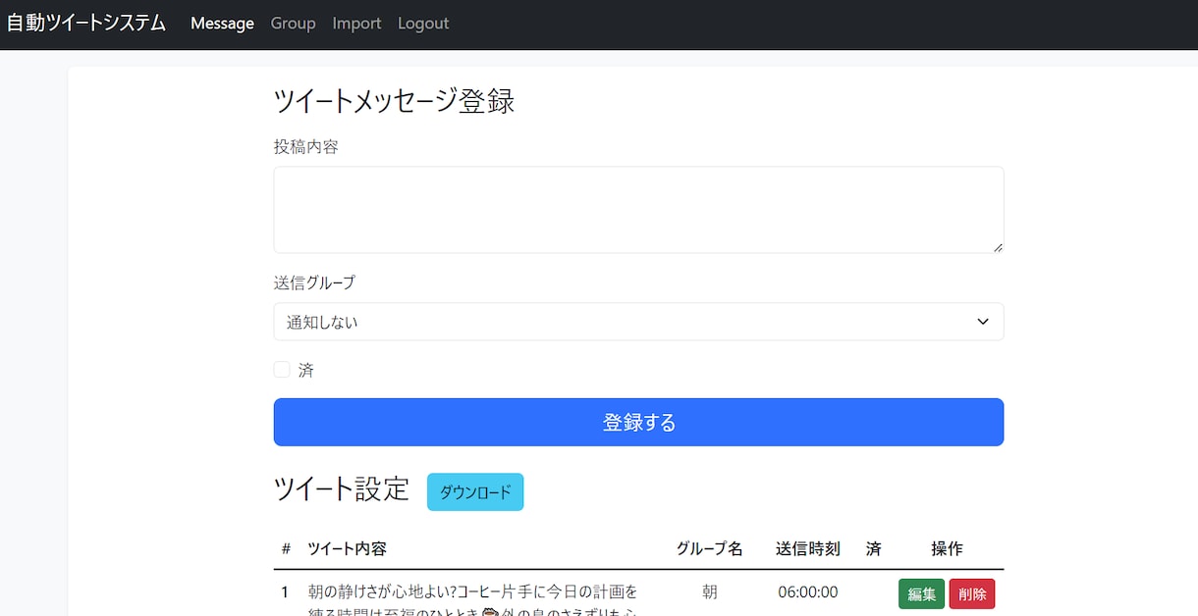The height and width of the screenshot is (616, 1198).
Task: Open the 自動ツイートシステム home link
Action: [x=86, y=23]
